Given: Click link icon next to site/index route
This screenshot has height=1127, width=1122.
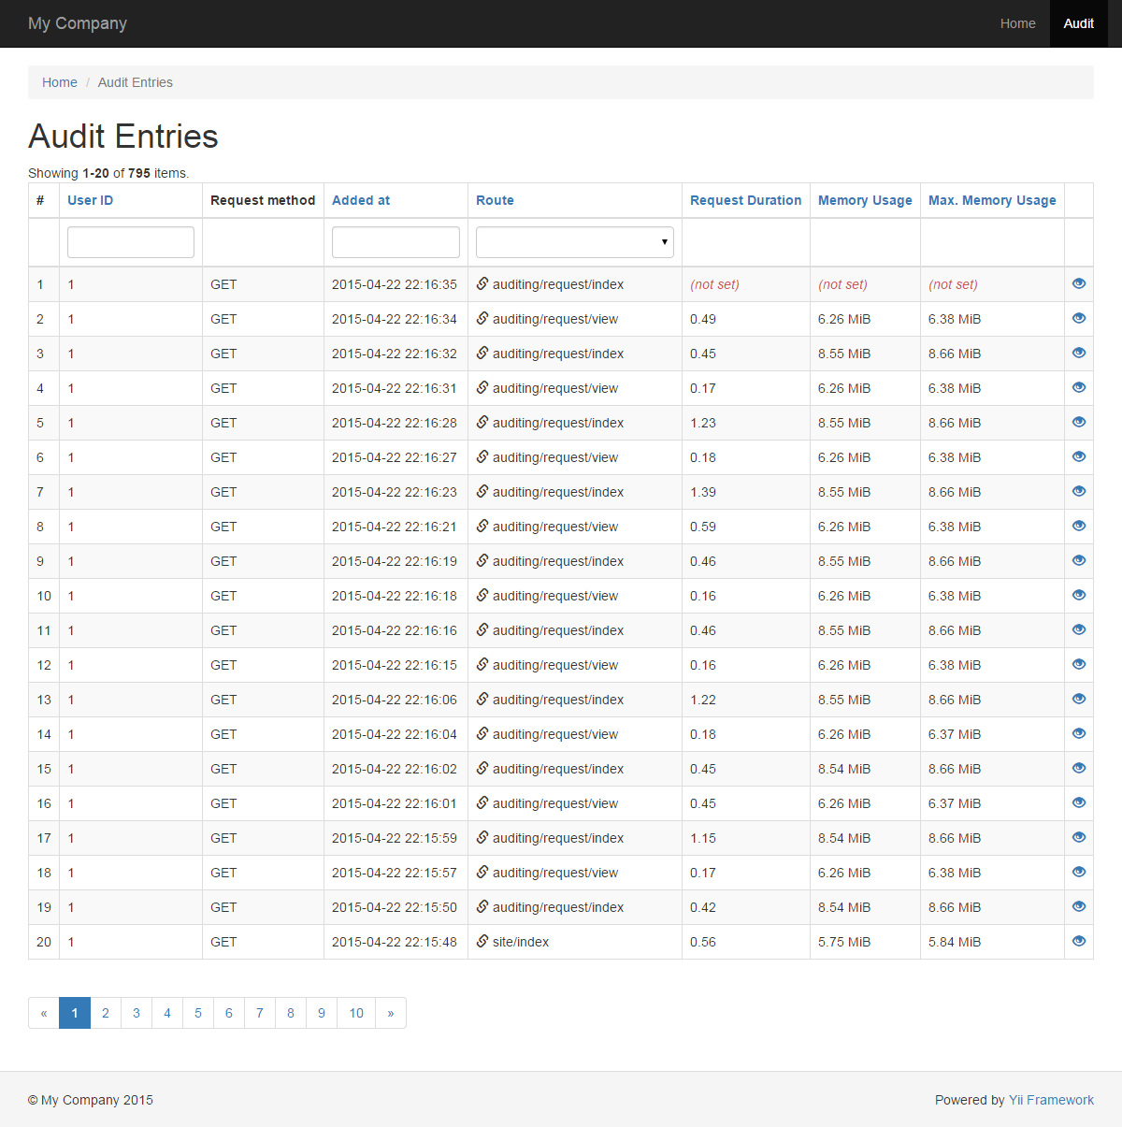Looking at the screenshot, I should coord(482,941).
